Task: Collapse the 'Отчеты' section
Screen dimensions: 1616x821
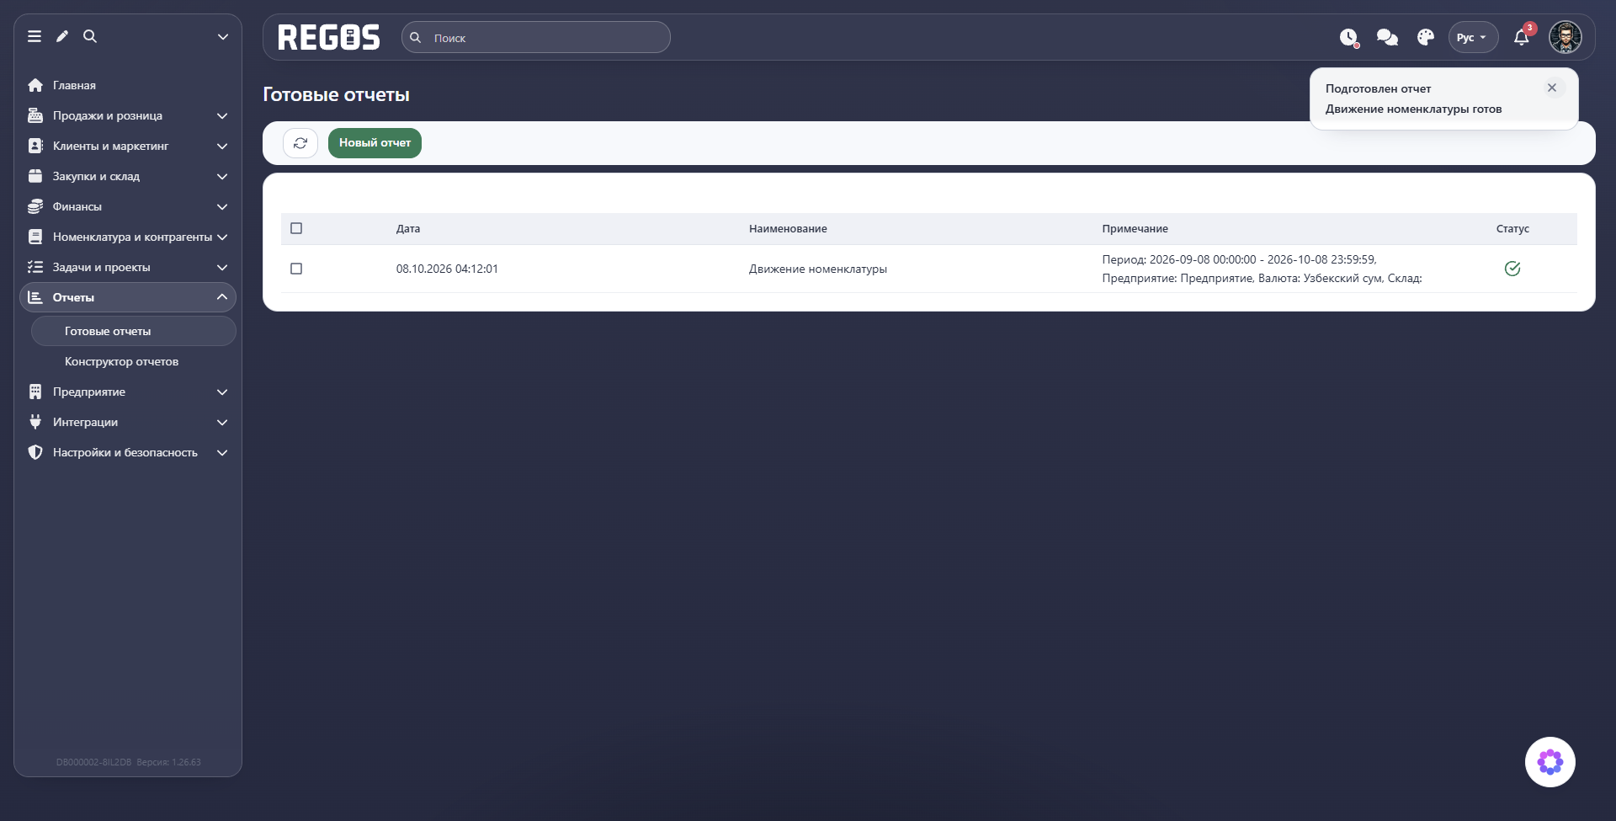Action: point(128,297)
